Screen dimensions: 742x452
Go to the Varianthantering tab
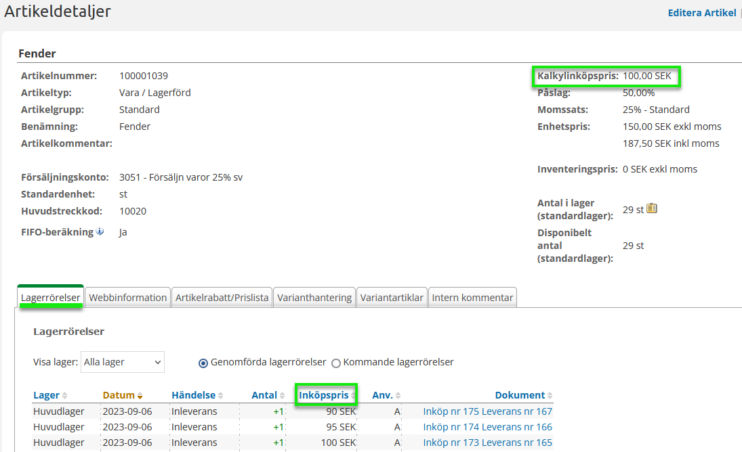point(314,298)
